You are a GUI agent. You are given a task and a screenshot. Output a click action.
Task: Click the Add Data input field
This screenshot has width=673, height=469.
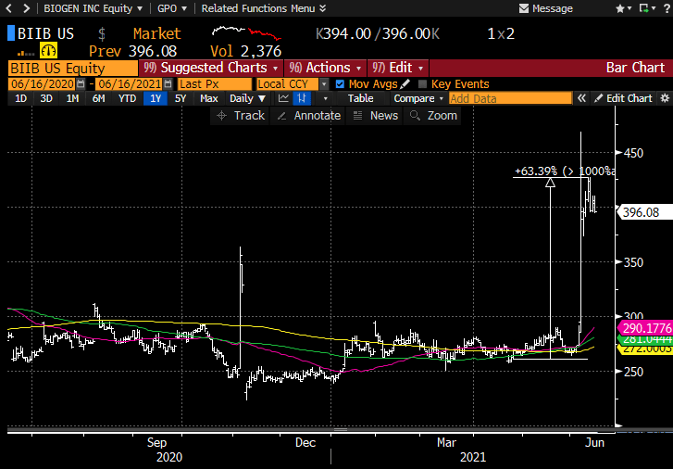click(x=510, y=98)
